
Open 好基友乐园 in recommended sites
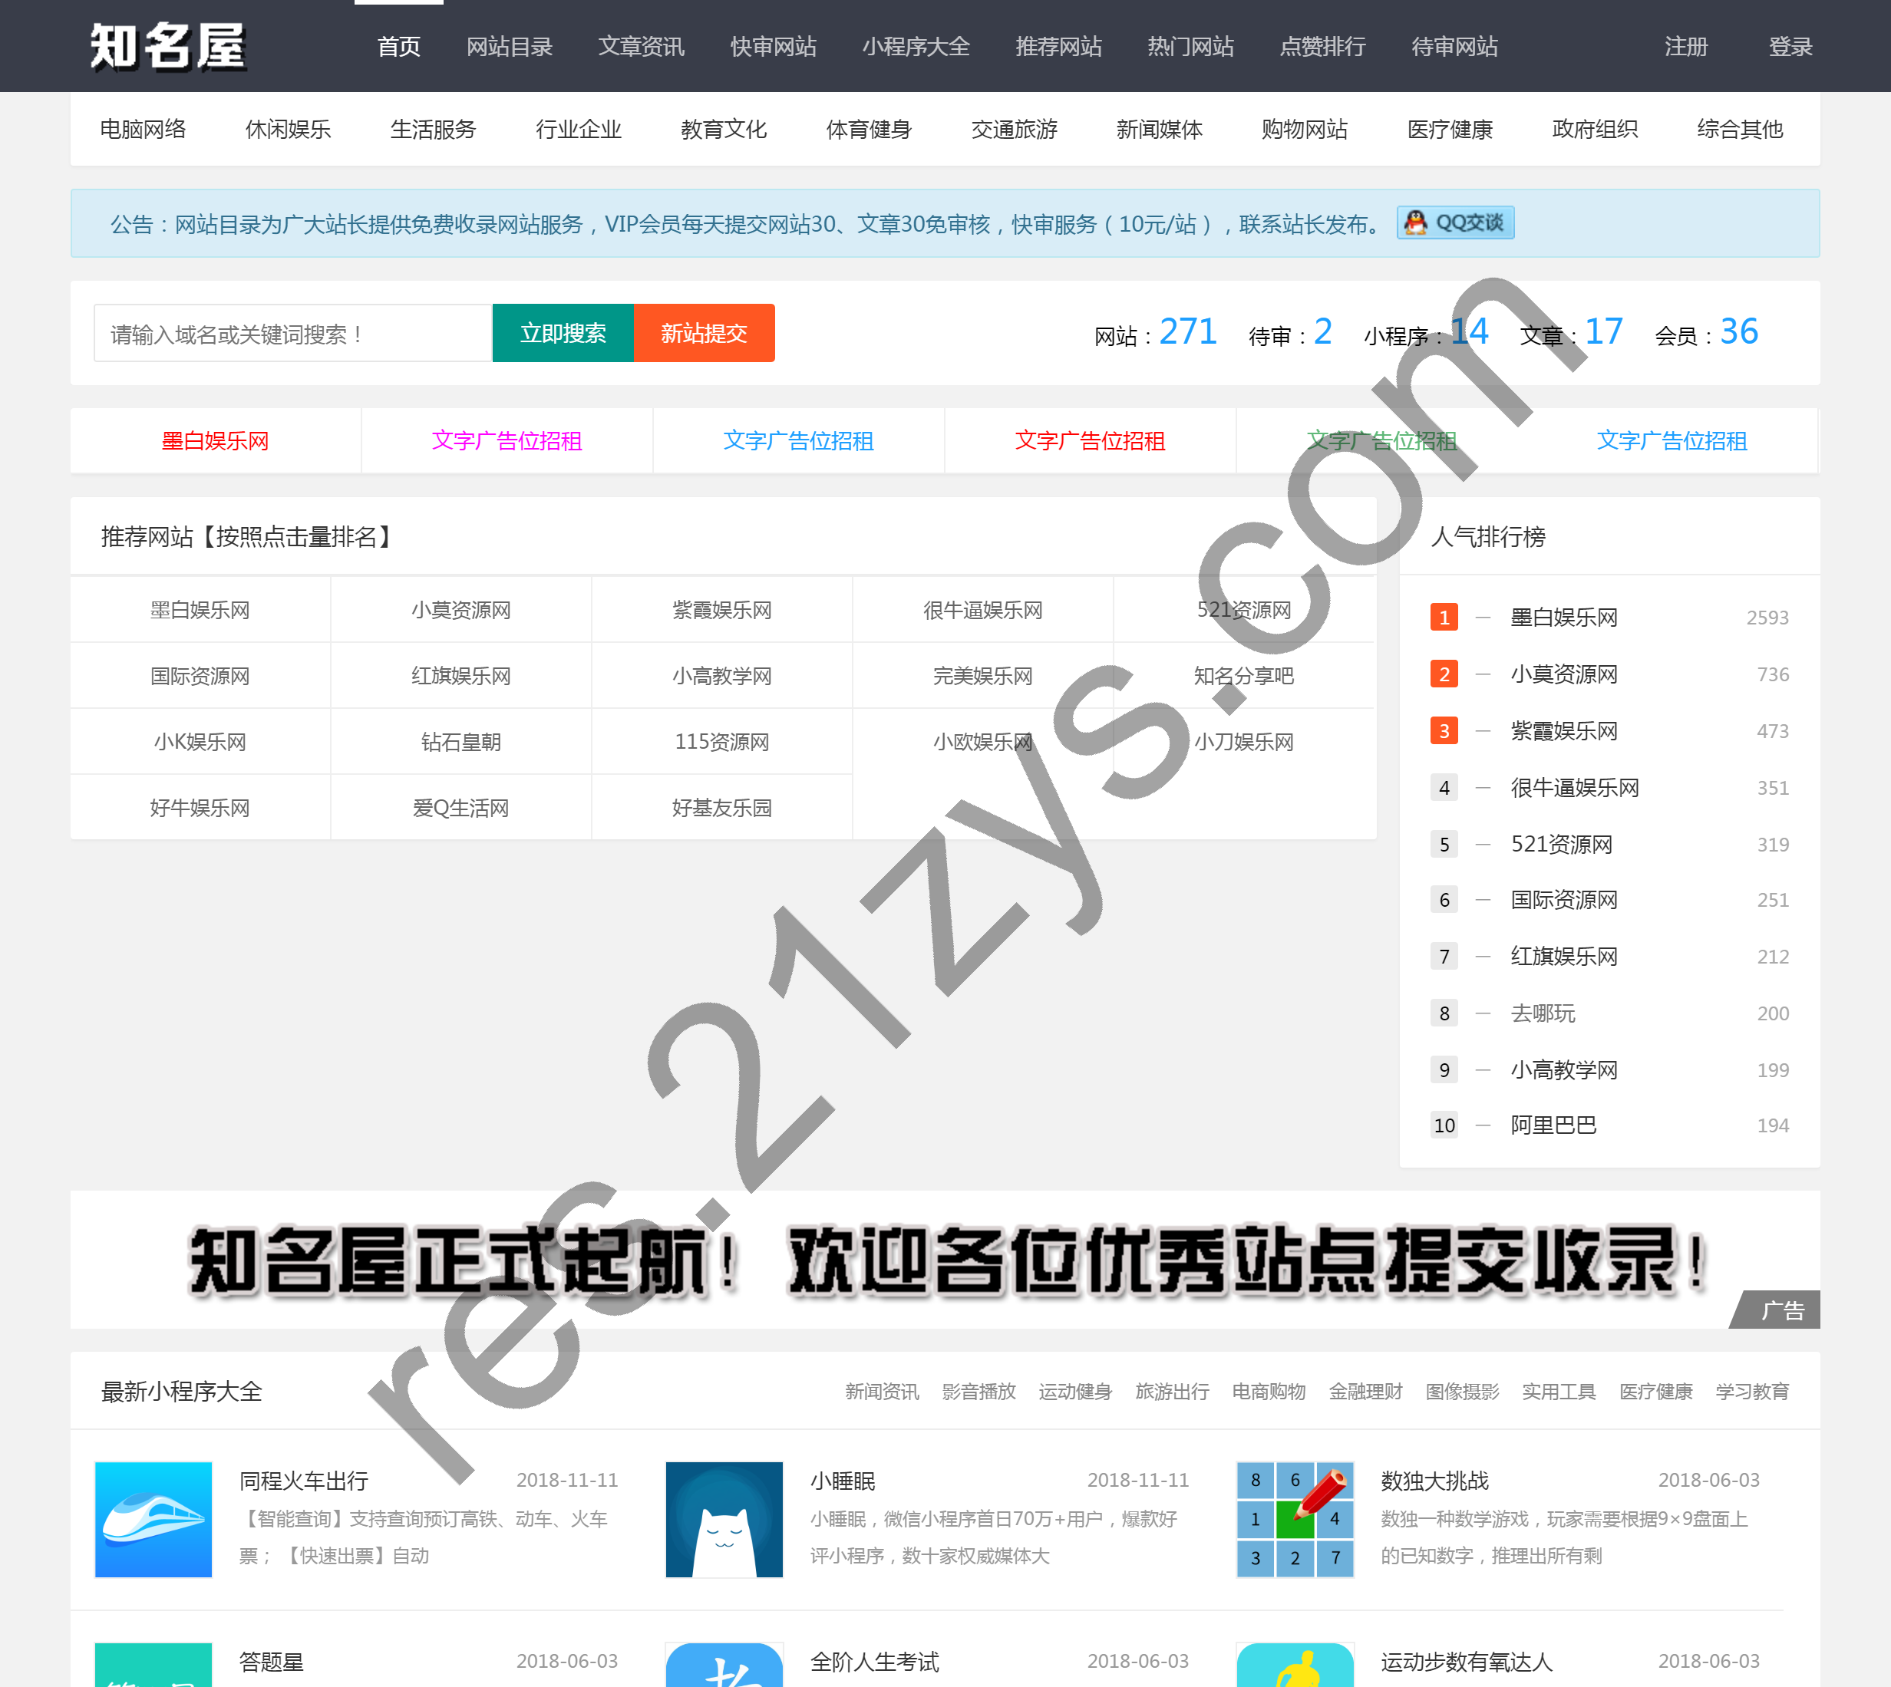tap(721, 807)
